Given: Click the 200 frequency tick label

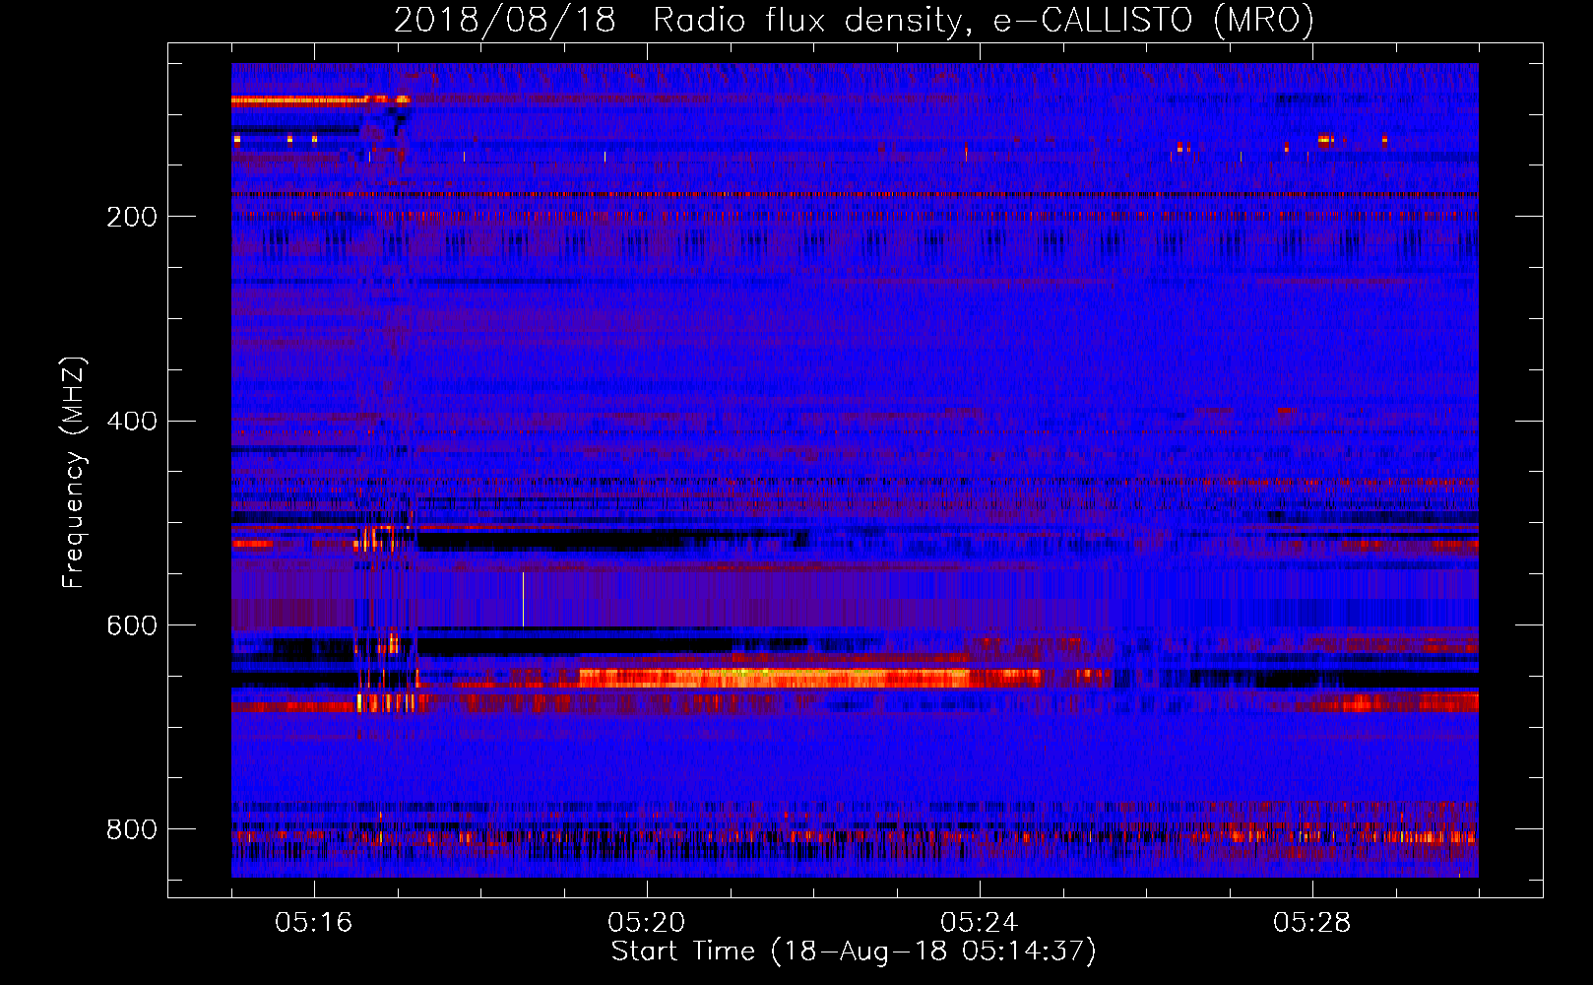Looking at the screenshot, I should tap(132, 217).
